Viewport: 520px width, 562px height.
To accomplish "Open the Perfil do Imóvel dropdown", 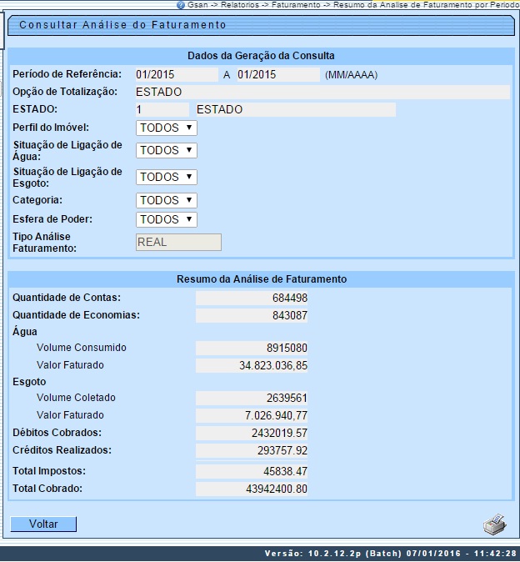I will click(x=167, y=128).
